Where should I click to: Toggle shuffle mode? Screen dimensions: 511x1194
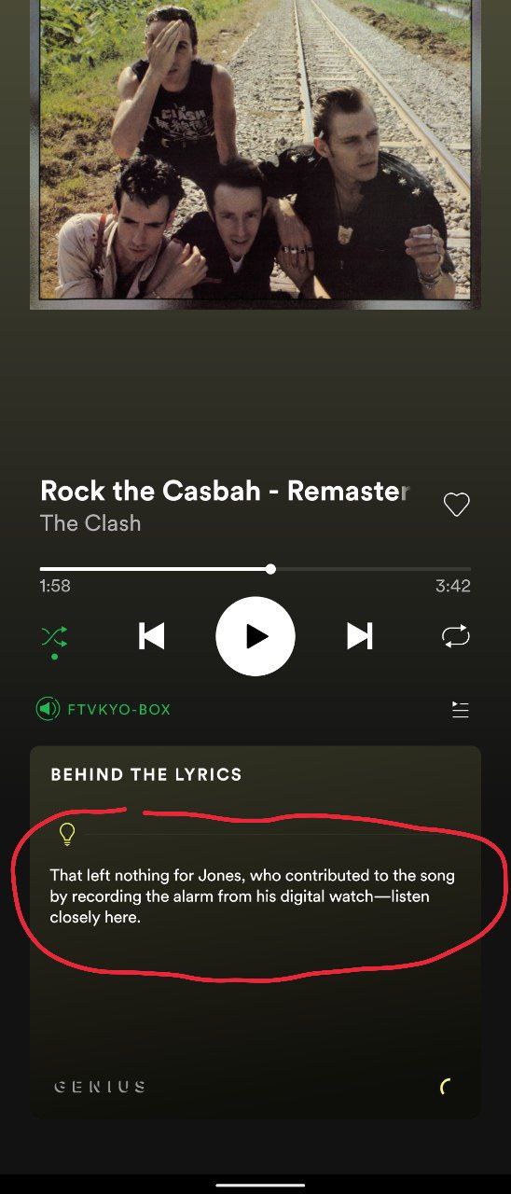tap(54, 637)
